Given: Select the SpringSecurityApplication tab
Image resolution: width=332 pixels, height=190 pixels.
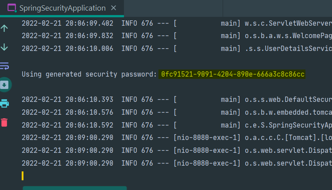Looking at the screenshot, I should point(62,8).
